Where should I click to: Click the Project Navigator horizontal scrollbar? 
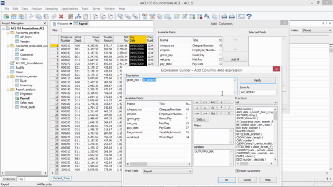click(24, 173)
